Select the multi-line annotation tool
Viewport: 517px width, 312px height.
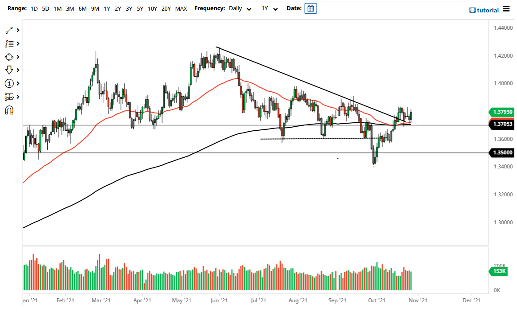8,43
